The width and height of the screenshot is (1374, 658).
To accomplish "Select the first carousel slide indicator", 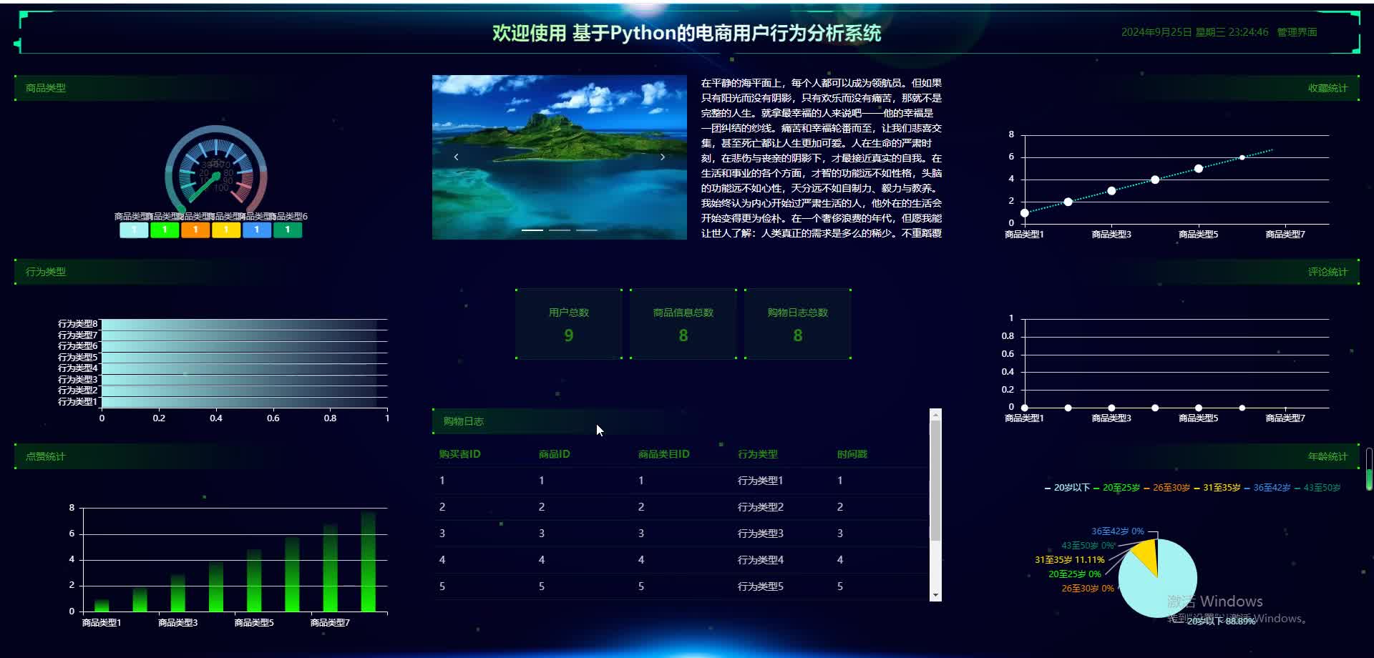I will [x=532, y=230].
